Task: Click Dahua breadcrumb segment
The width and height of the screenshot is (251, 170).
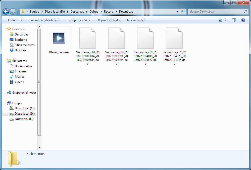Action: (94, 12)
